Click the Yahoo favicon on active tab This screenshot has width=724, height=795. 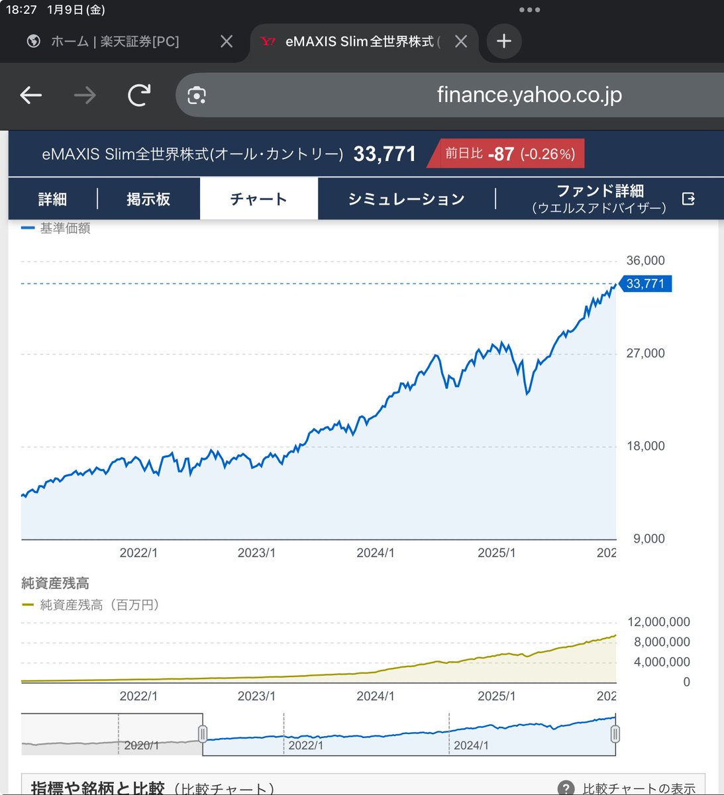click(x=268, y=42)
